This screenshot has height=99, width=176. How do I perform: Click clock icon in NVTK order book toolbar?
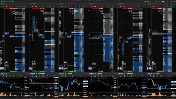coord(69,7)
